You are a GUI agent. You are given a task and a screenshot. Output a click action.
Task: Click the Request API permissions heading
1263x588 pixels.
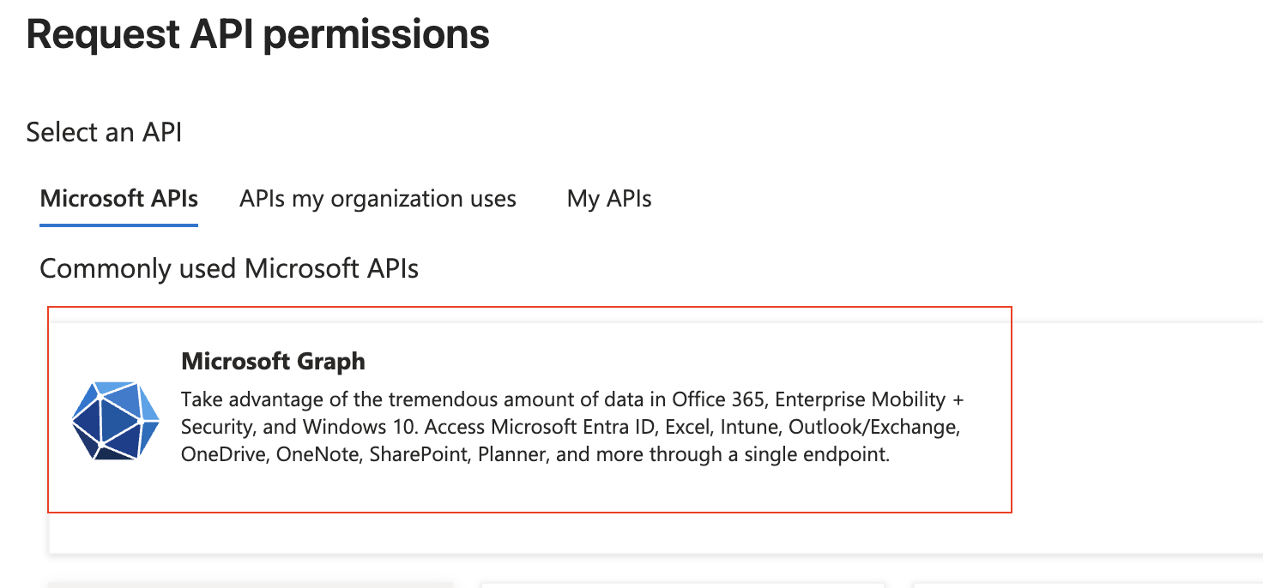click(x=257, y=34)
